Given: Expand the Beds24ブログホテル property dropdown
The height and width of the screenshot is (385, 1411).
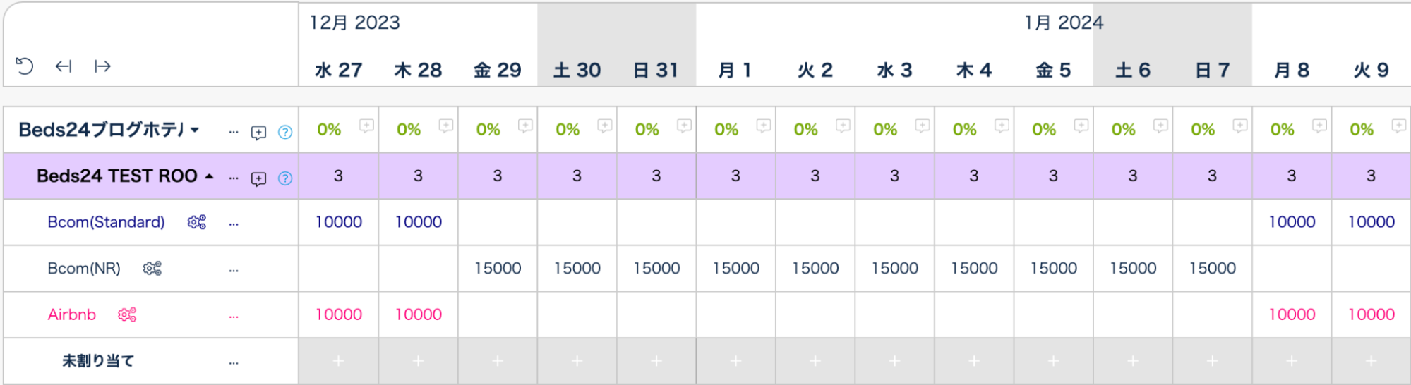Looking at the screenshot, I should 195,130.
